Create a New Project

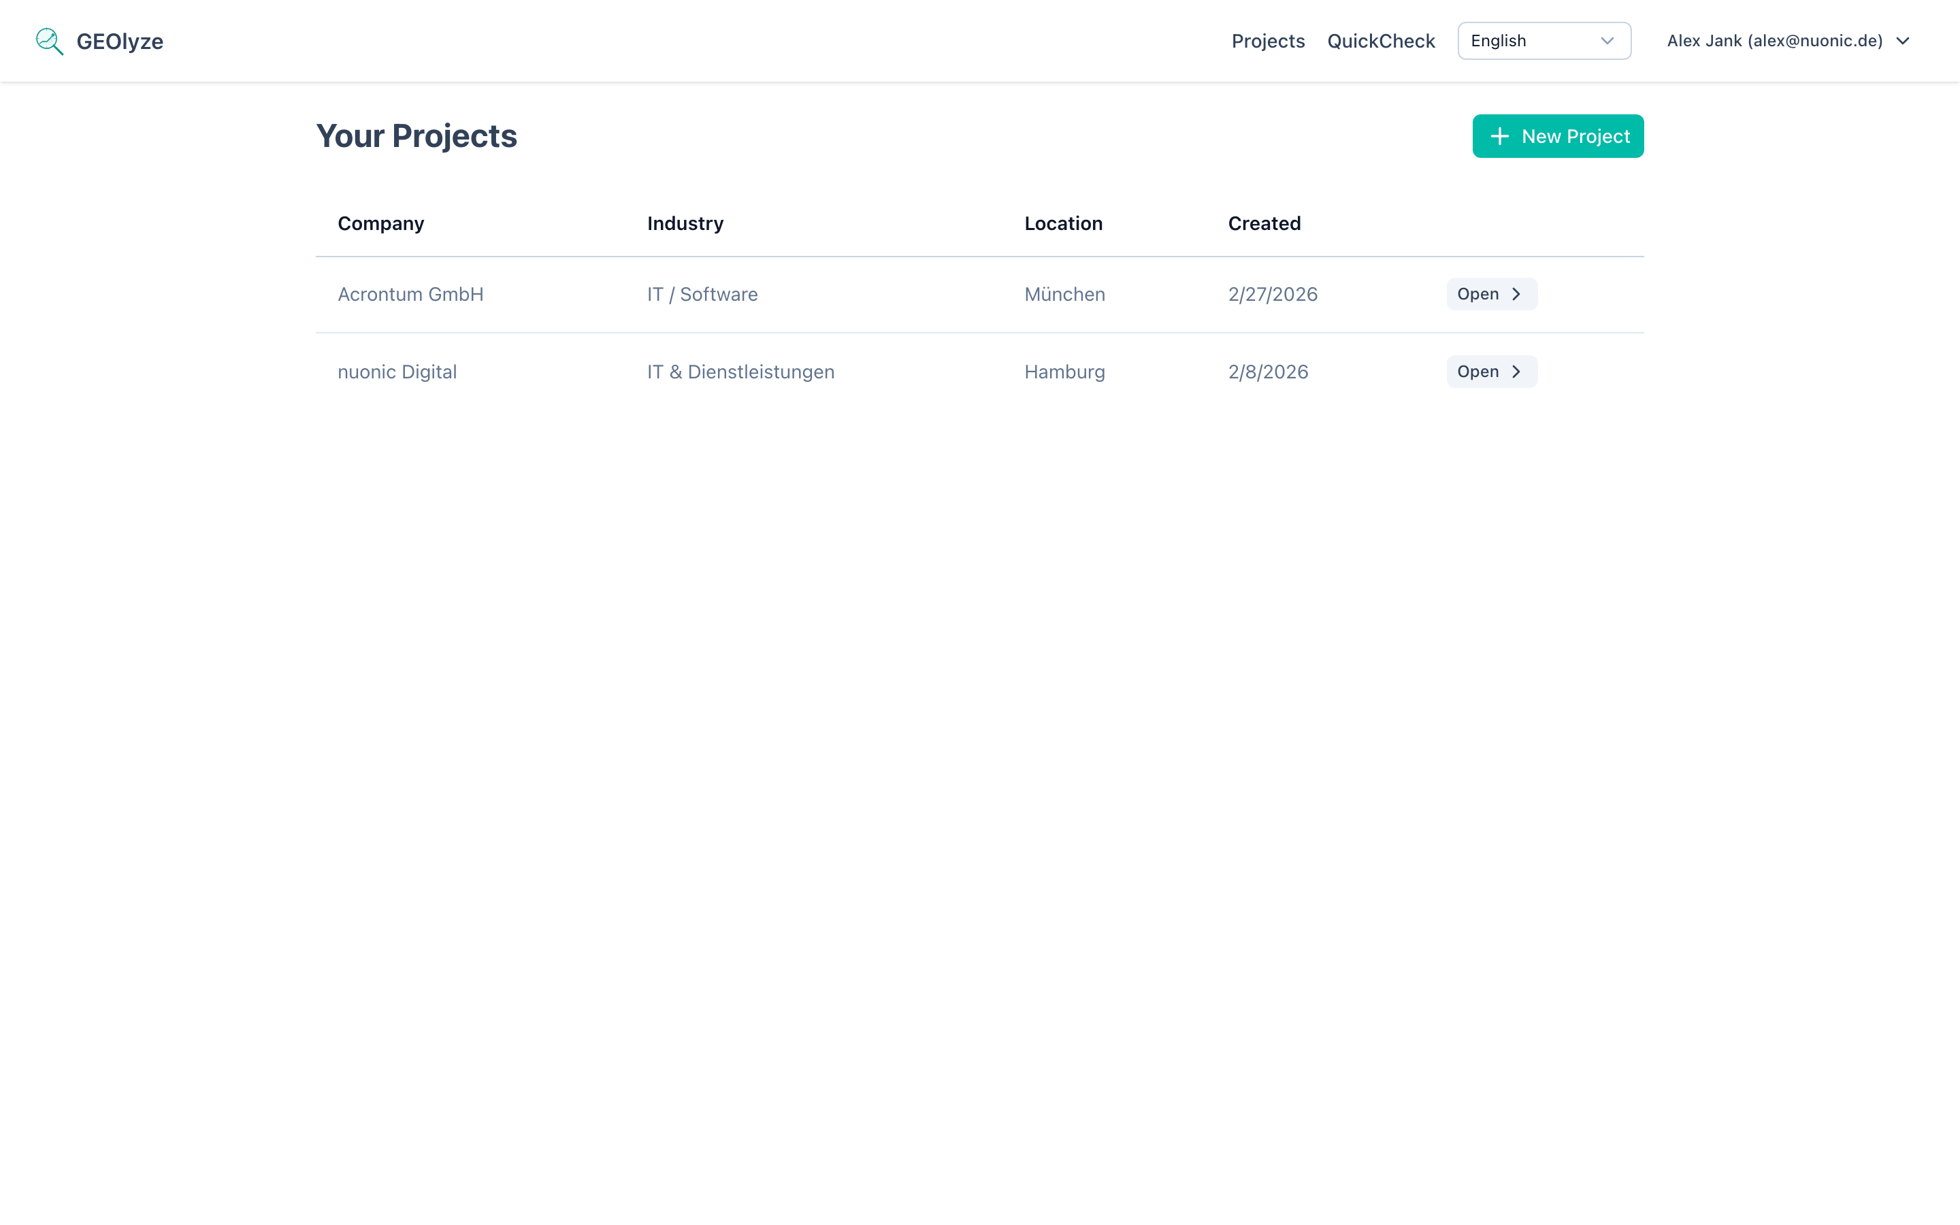(1558, 136)
